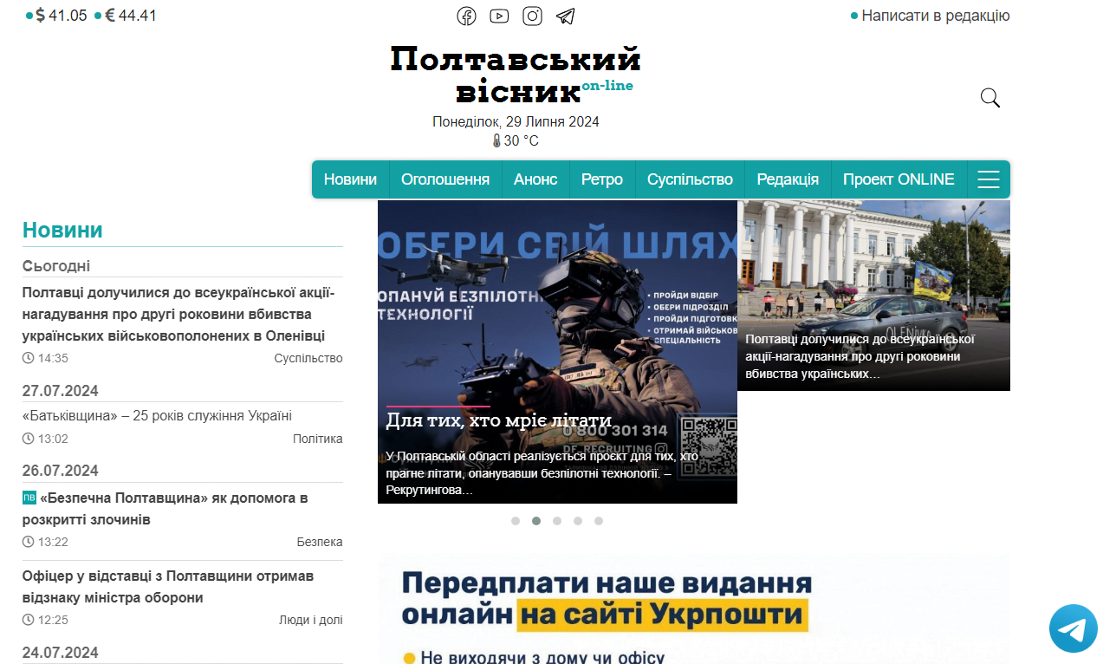The width and height of the screenshot is (1103, 664).
Task: Open the Instagram profile icon
Action: pos(532,16)
